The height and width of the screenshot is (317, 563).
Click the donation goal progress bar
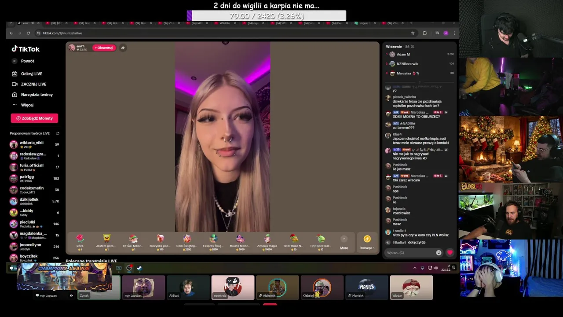point(267,16)
